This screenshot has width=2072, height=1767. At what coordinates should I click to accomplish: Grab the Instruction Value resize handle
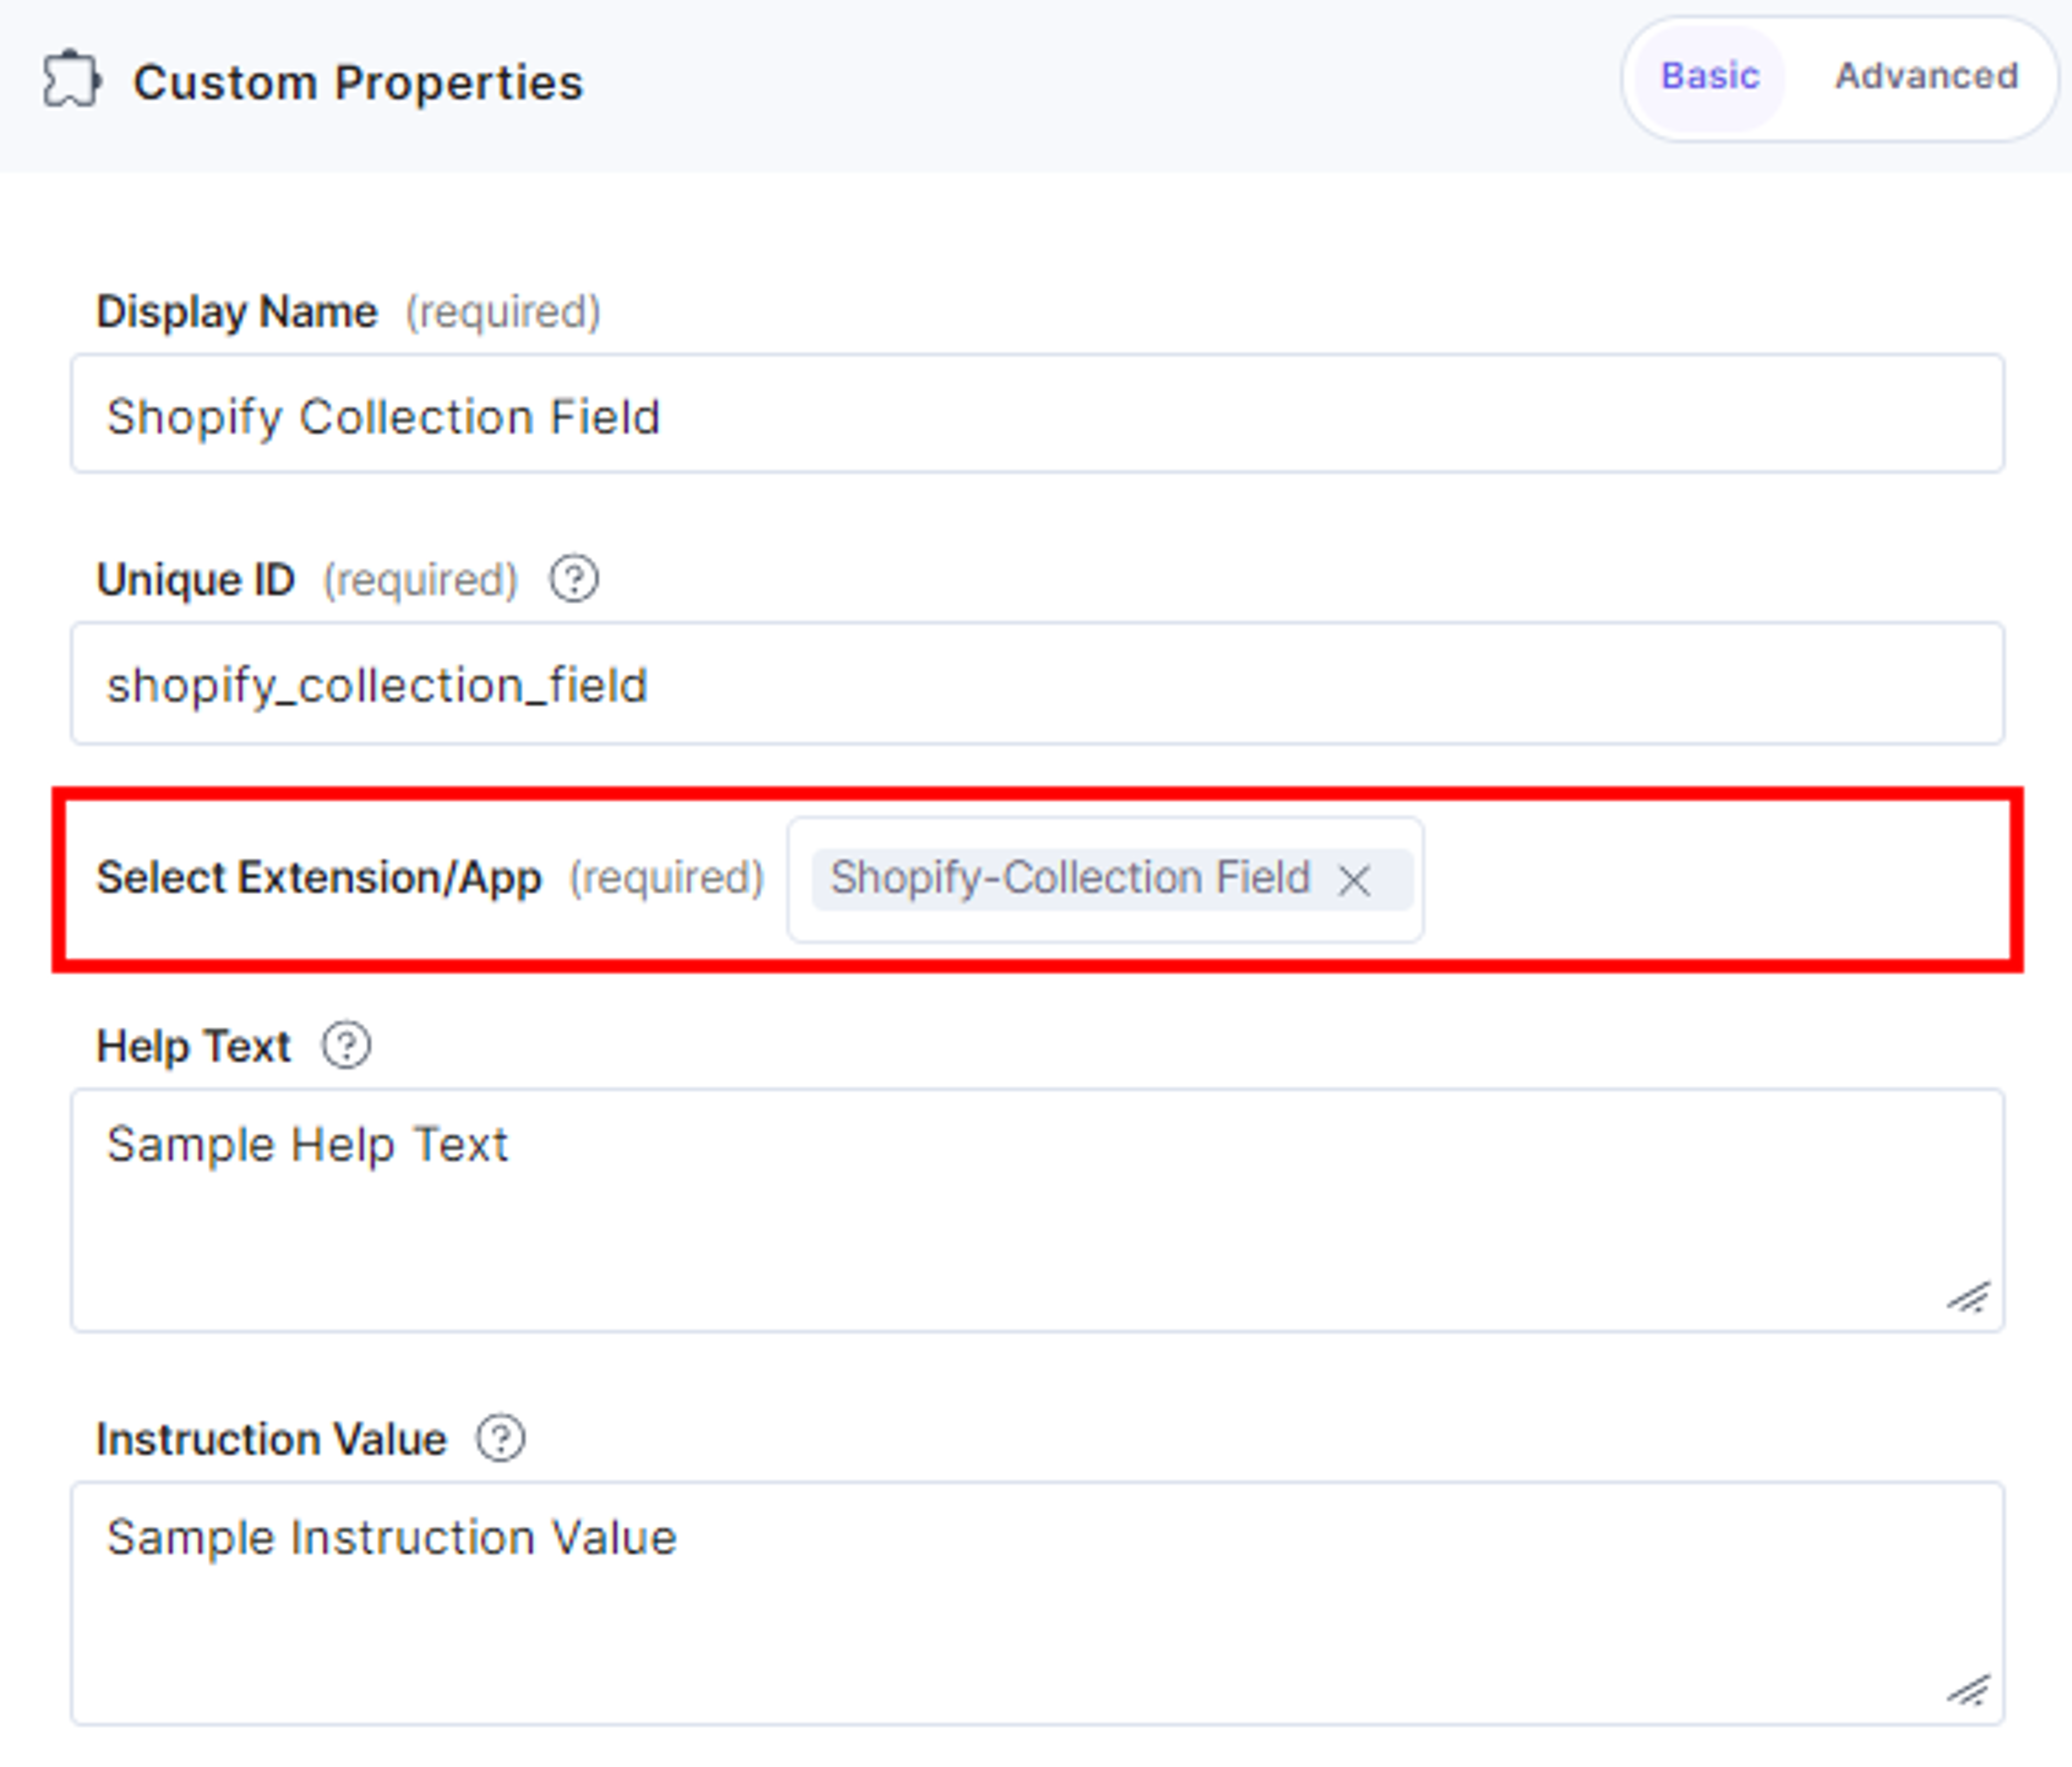point(1968,1690)
